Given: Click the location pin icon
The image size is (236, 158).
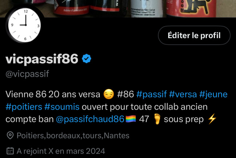Looking at the screenshot, I should tap(10, 135).
